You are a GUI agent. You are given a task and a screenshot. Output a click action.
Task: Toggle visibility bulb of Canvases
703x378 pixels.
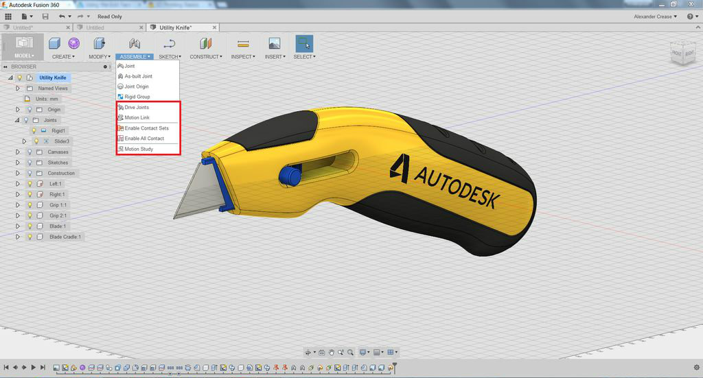[x=30, y=152]
